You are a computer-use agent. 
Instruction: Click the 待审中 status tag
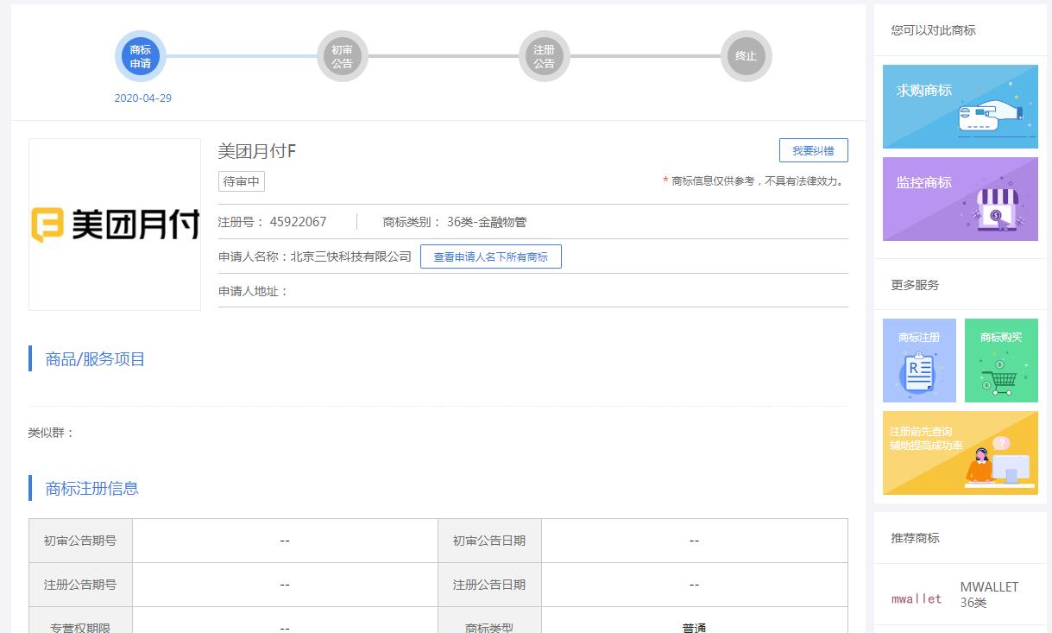pyautogui.click(x=242, y=181)
